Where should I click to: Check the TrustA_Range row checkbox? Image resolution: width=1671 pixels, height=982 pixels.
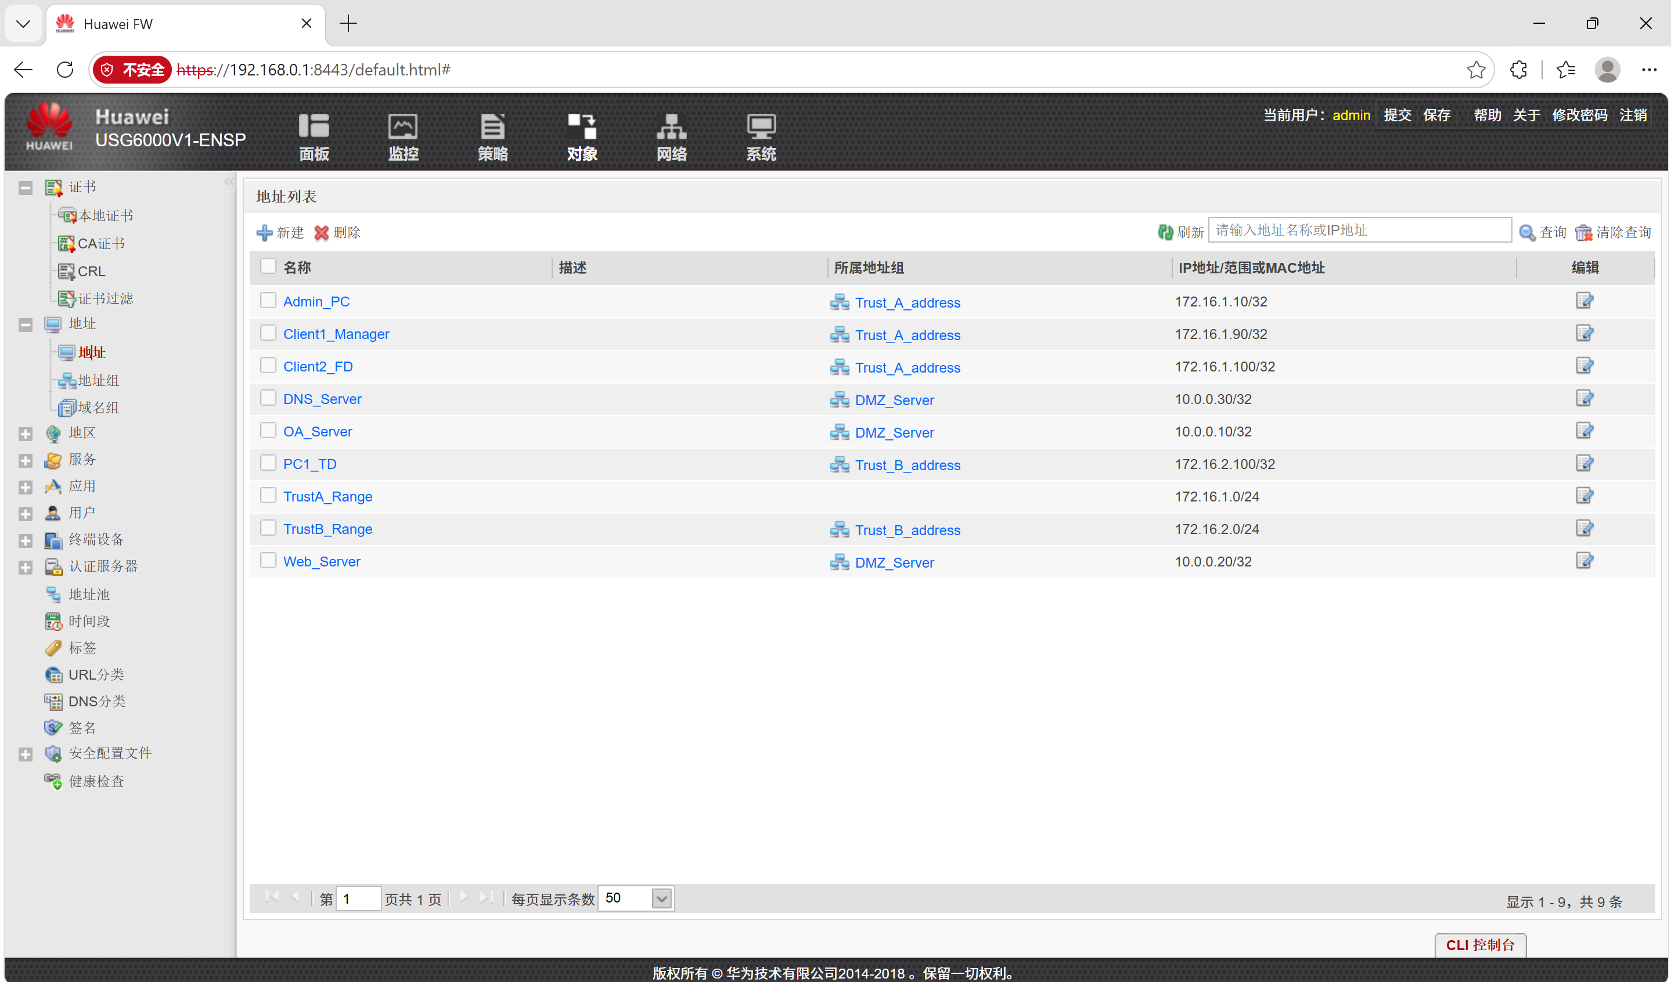[268, 495]
